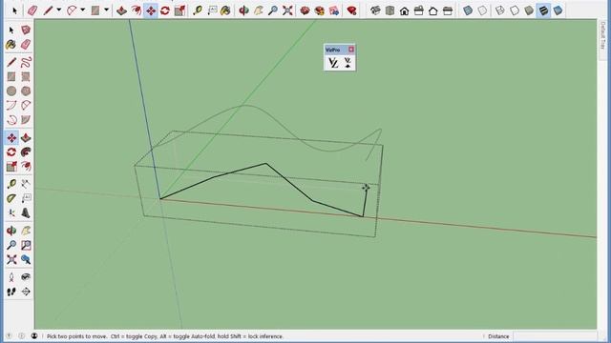This screenshot has width=611, height=343.
Task: Enable Hidden Line face style
Action: [515, 10]
